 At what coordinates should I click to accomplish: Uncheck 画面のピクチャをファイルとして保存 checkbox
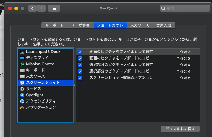[x=80, y=52]
